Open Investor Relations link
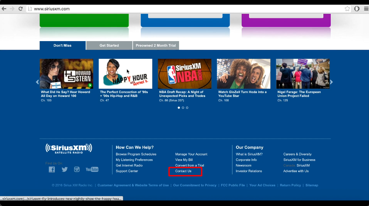Image resolution: width=369 pixels, height=206 pixels. [x=249, y=171]
